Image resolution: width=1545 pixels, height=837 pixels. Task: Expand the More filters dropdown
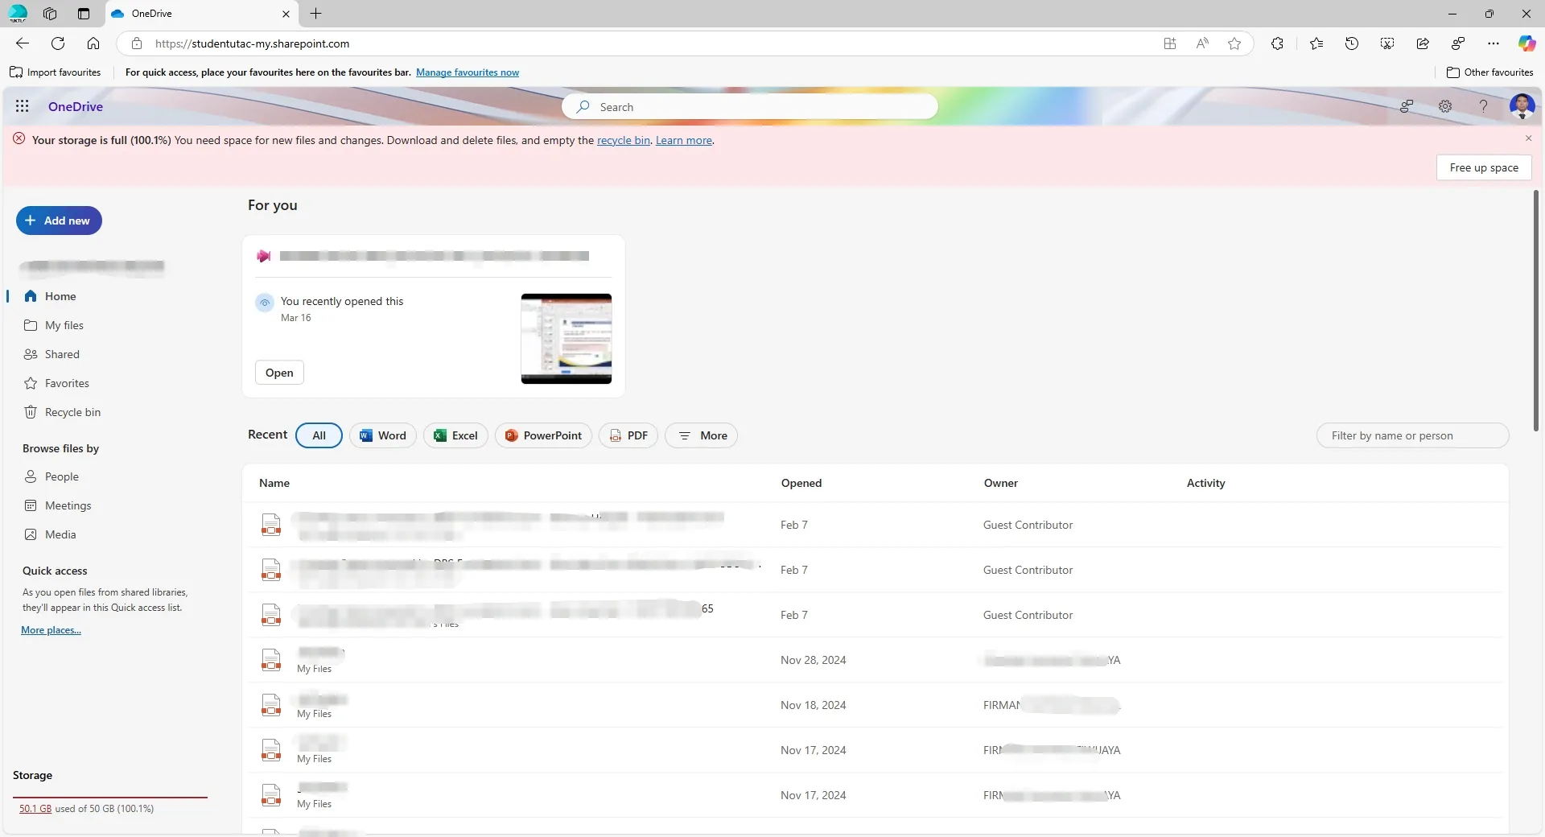pyautogui.click(x=701, y=435)
